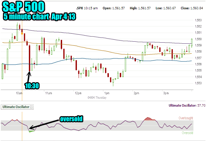Viewport: 207px width, 141px height.
Task: Click the green Oversold label at right edge
Action: [187, 133]
